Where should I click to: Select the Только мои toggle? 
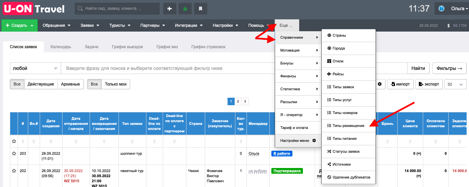pos(115,84)
